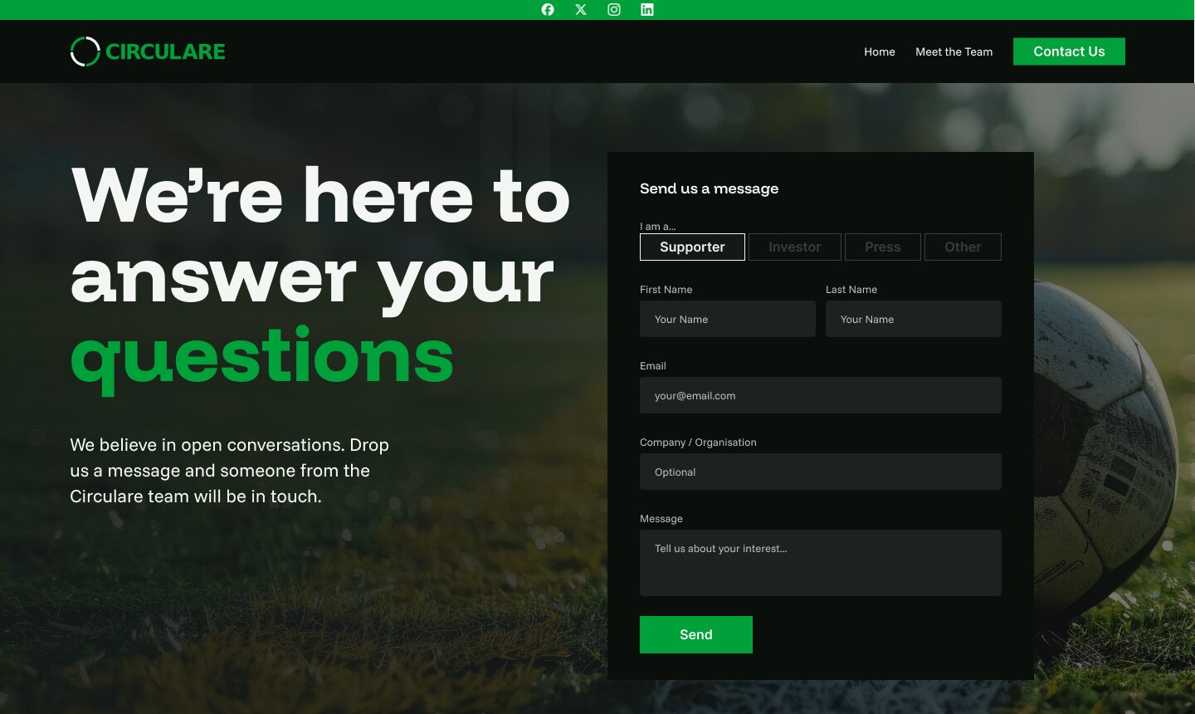Click inside the Message text area
Screen dimensions: 1195x714
tap(821, 563)
